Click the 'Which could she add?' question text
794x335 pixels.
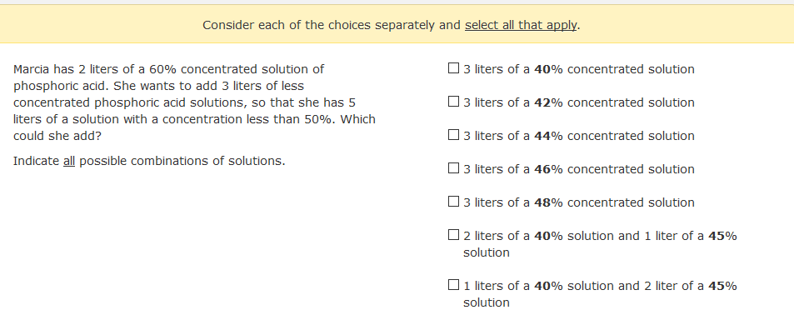tap(194, 127)
